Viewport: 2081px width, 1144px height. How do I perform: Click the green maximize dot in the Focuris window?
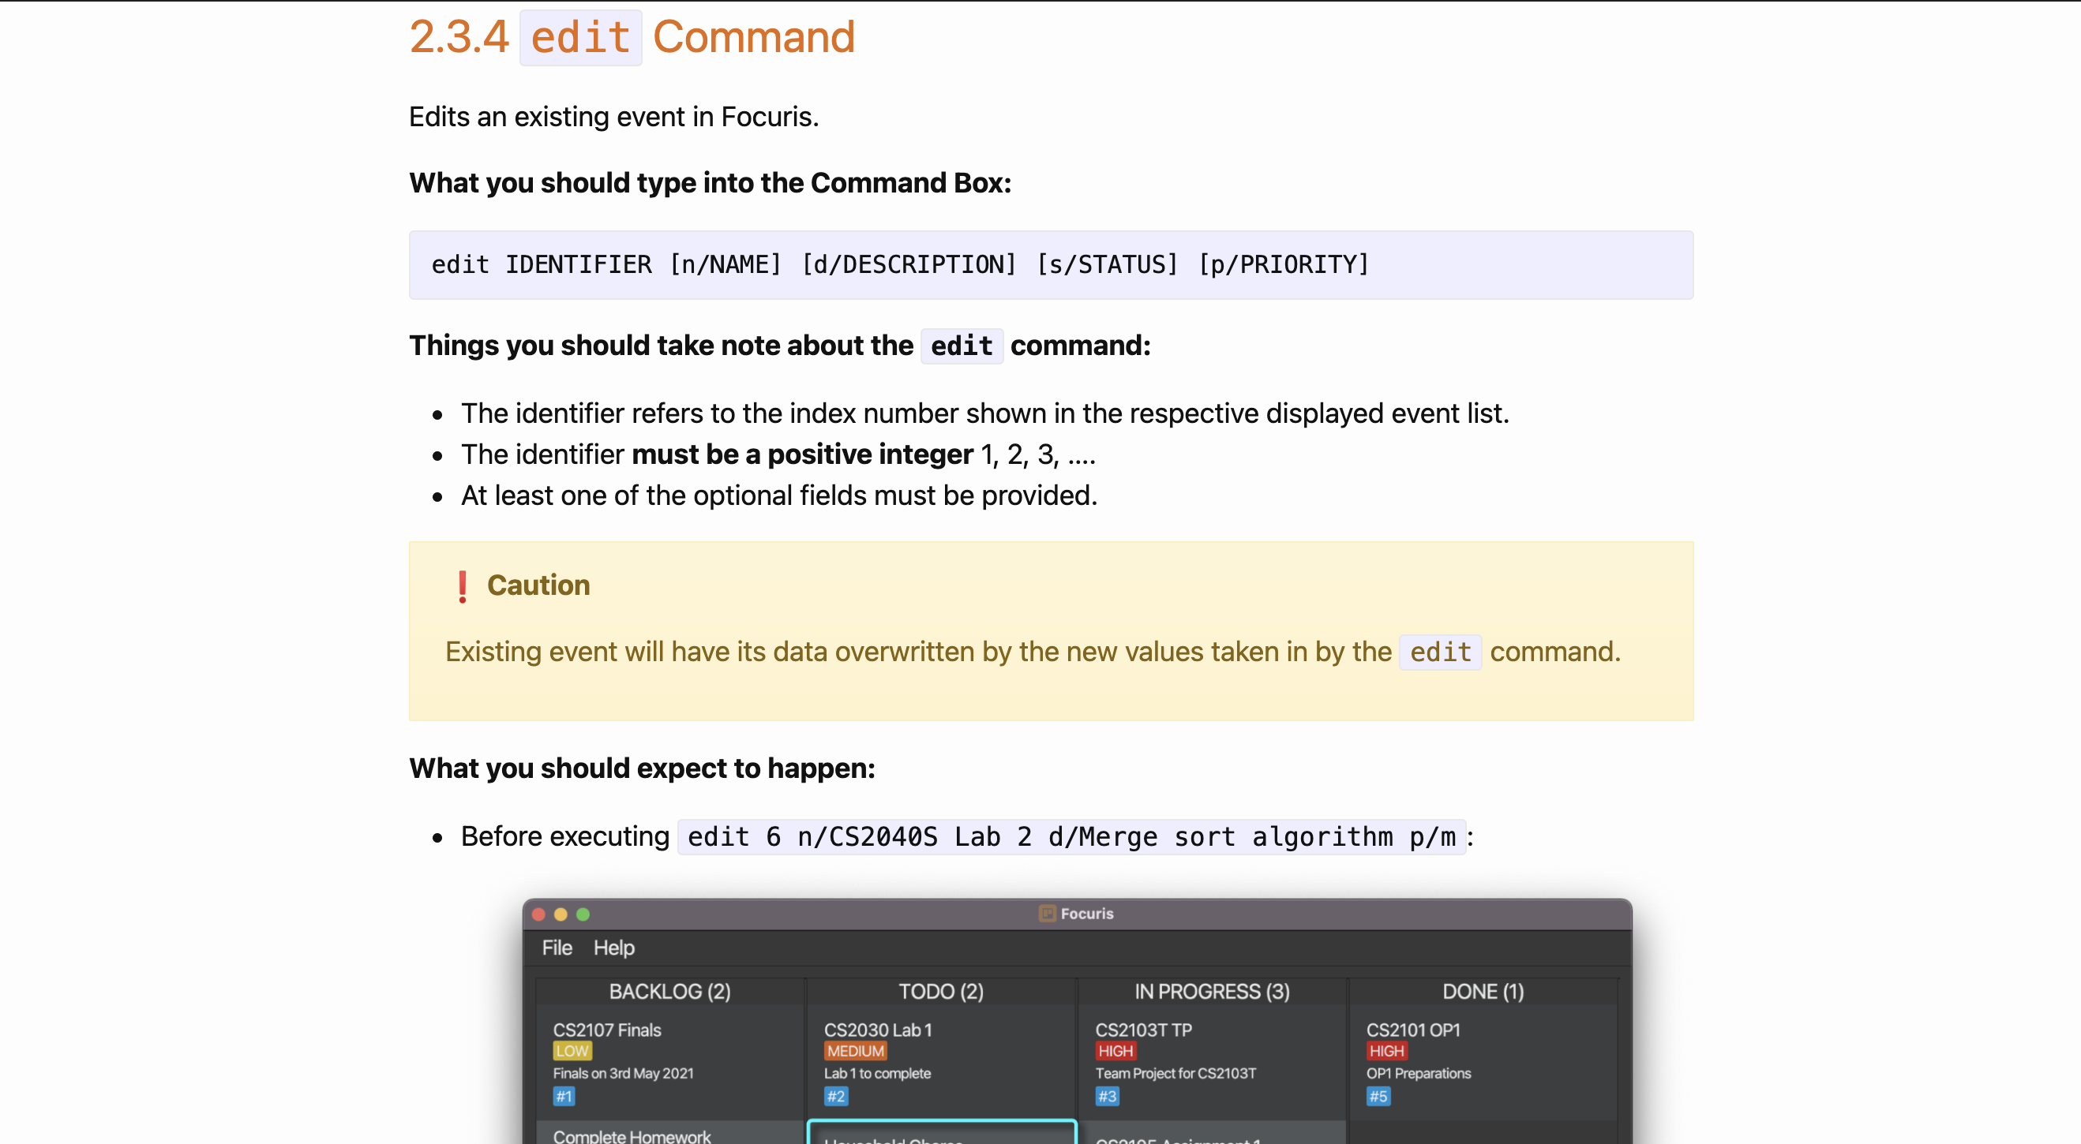(x=583, y=914)
